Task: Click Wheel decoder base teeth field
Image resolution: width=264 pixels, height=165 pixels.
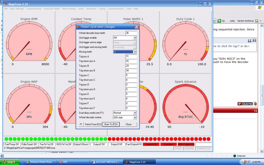Action: (x=131, y=33)
